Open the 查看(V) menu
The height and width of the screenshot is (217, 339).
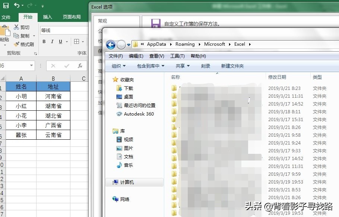pos(157,56)
